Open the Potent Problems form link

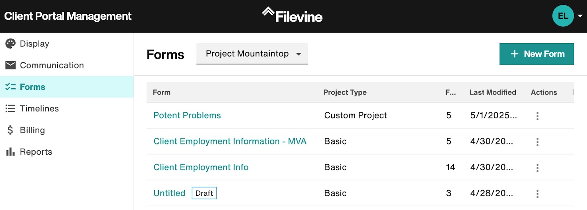point(187,115)
